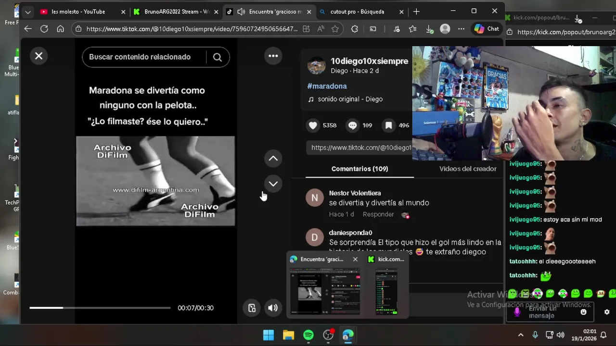This screenshot has height=346, width=616.
Task: Open the Windows Start menu
Action: (269, 335)
